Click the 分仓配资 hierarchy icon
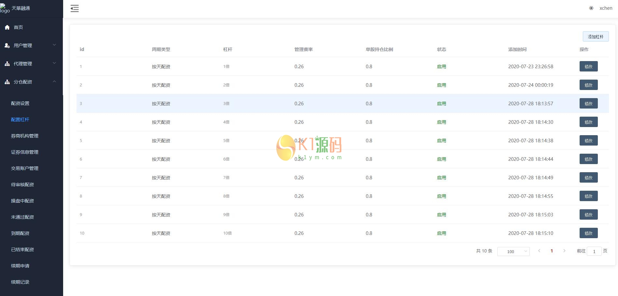 tap(7, 82)
